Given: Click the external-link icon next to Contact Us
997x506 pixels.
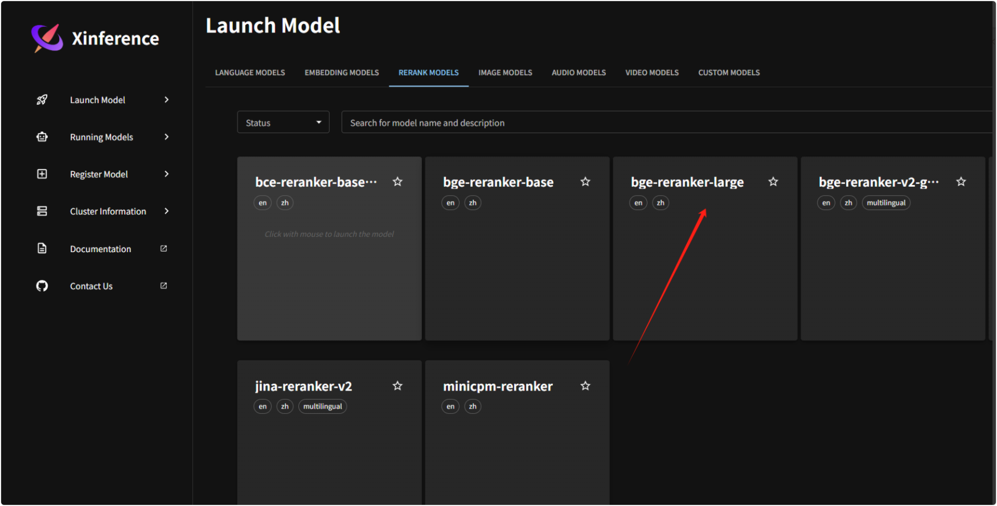Looking at the screenshot, I should [164, 286].
